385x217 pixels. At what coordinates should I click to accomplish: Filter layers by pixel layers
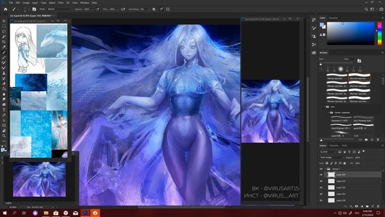(x=340, y=152)
